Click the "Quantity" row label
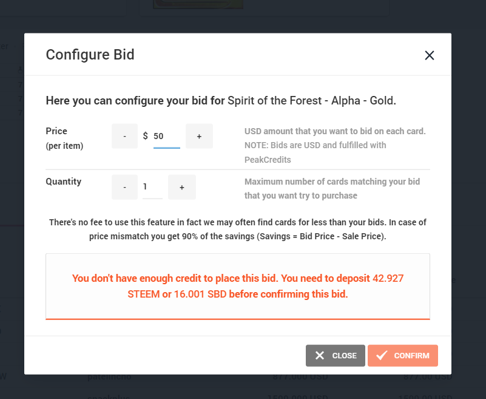The height and width of the screenshot is (399, 486). tap(64, 181)
